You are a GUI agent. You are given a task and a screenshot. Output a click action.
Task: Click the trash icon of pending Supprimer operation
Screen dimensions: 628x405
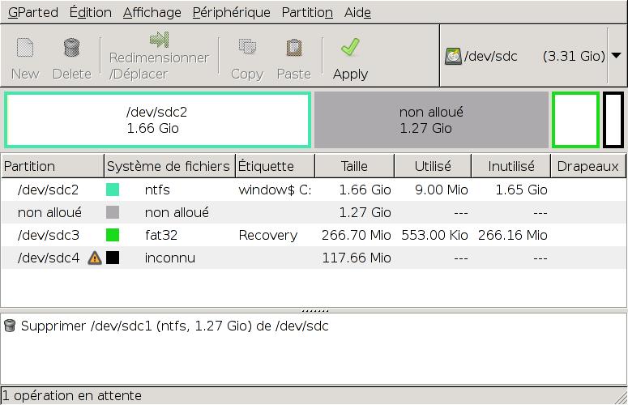click(10, 326)
